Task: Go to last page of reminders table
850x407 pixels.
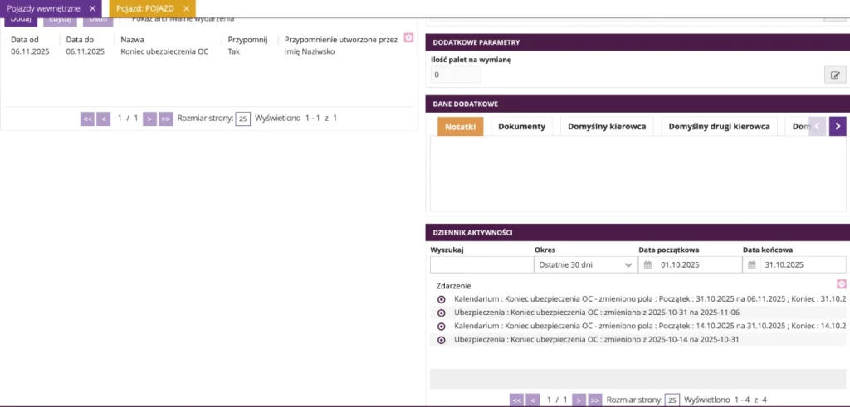Action: pos(166,119)
